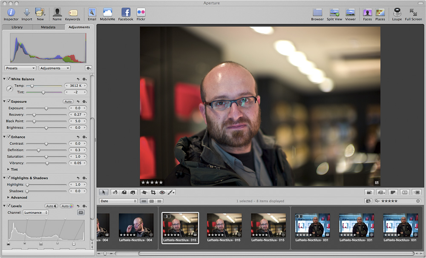
Task: Open the Luminance channel dropdown
Action: tap(35, 213)
